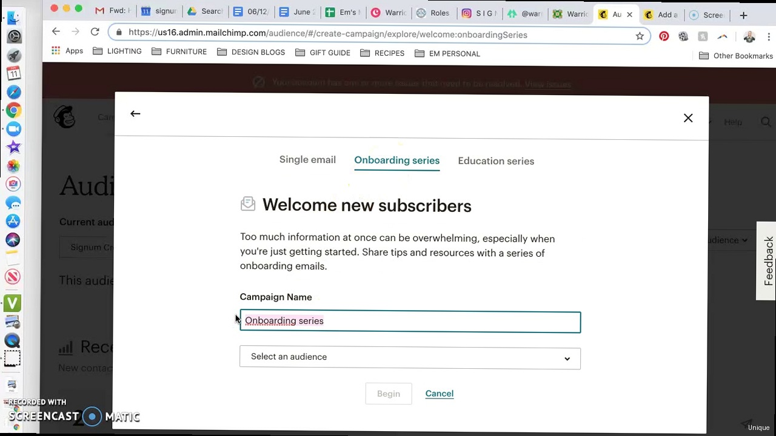Open the Other Bookmarks folder

[735, 56]
